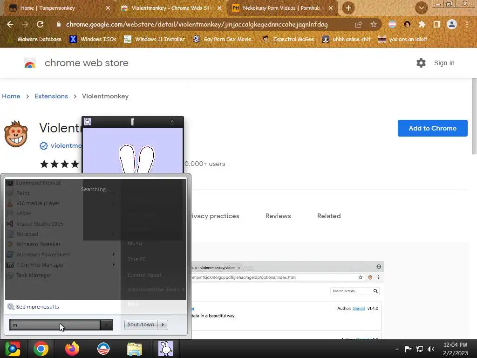Bookmark this page with the star icon
The image size is (477, 358).
374,24
